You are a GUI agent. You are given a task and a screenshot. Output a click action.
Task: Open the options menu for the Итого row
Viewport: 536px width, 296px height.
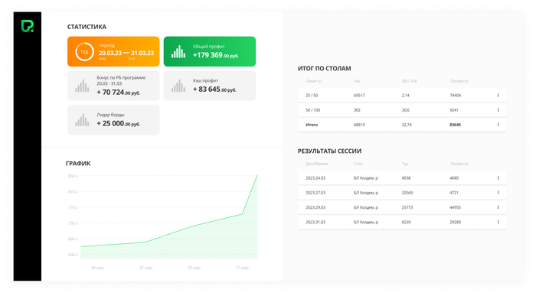498,125
